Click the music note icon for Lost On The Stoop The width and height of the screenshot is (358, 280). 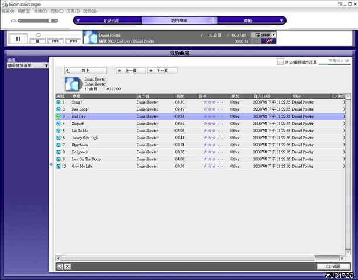tap(58, 159)
